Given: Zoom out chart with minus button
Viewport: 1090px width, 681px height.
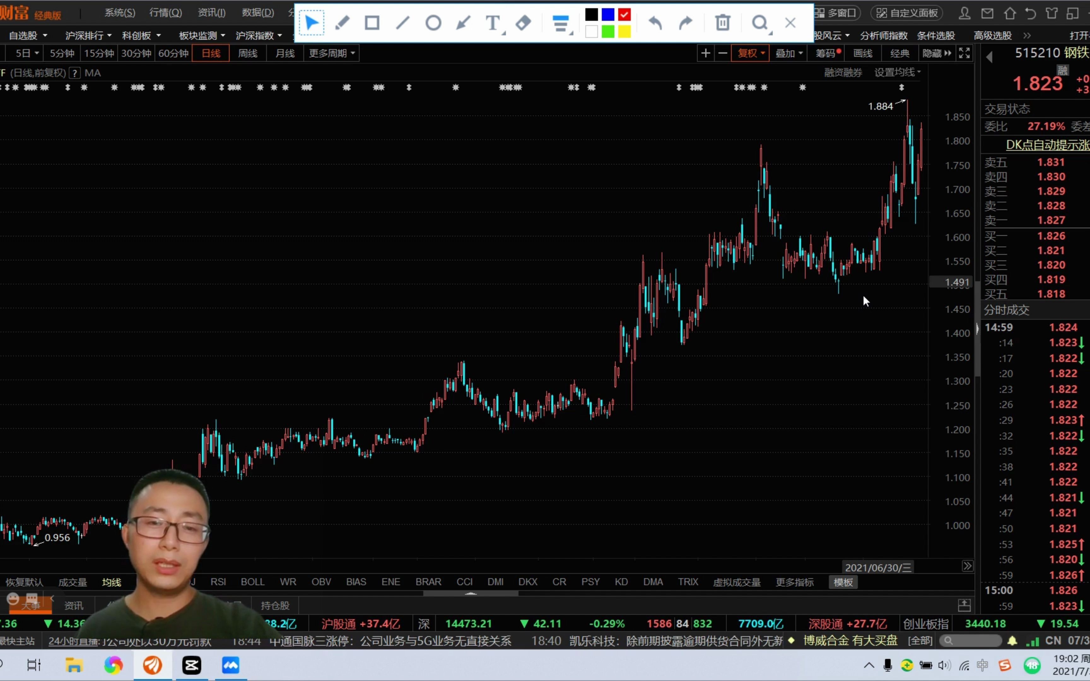Looking at the screenshot, I should [x=723, y=53].
